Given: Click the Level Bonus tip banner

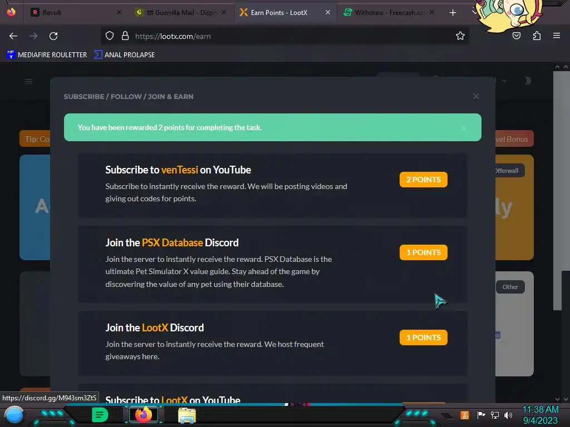Looking at the screenshot, I should 514,138.
